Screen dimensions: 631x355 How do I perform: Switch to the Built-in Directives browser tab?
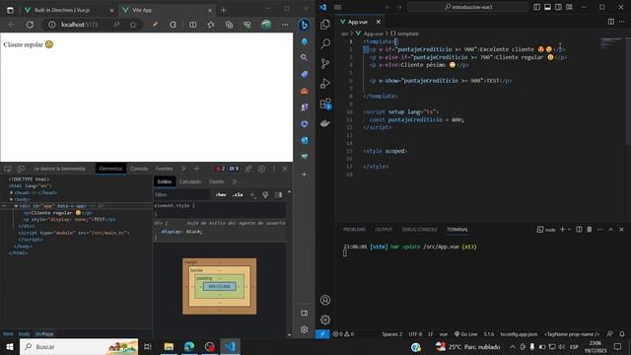coord(68,10)
